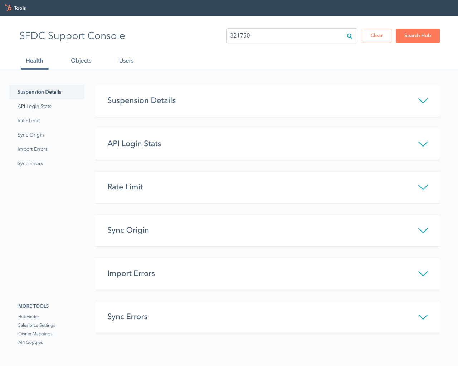Open the API Goggles link
The width and height of the screenshot is (458, 366).
(30, 342)
